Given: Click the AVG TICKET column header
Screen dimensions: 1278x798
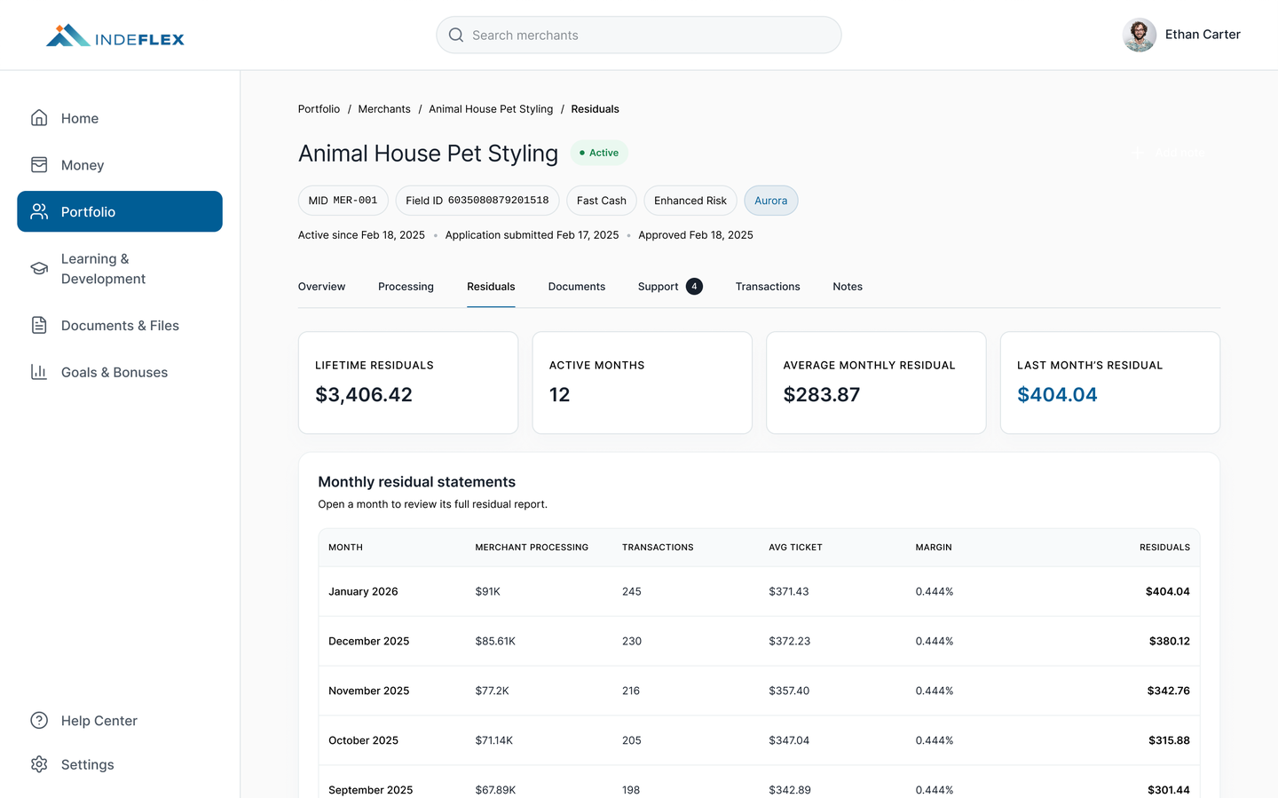Looking at the screenshot, I should 795,548.
